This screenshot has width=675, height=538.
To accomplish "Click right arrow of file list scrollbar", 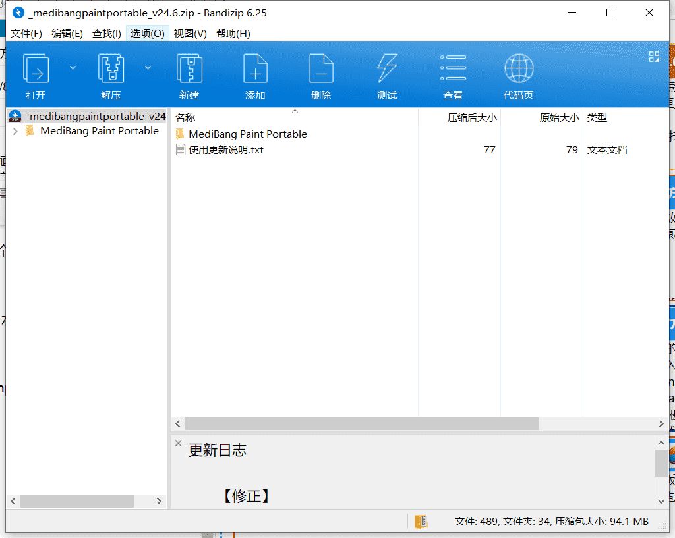I will coord(661,423).
